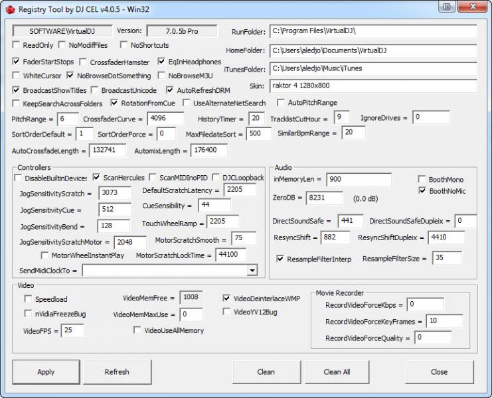Viewport: 492px width, 398px height.
Task: Click the VideoFPS value field
Action: tap(72, 330)
